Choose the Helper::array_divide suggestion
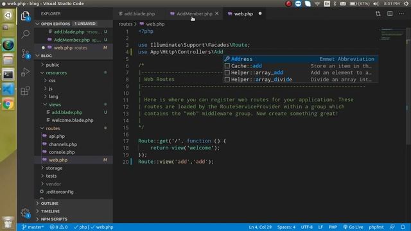 click(301, 80)
